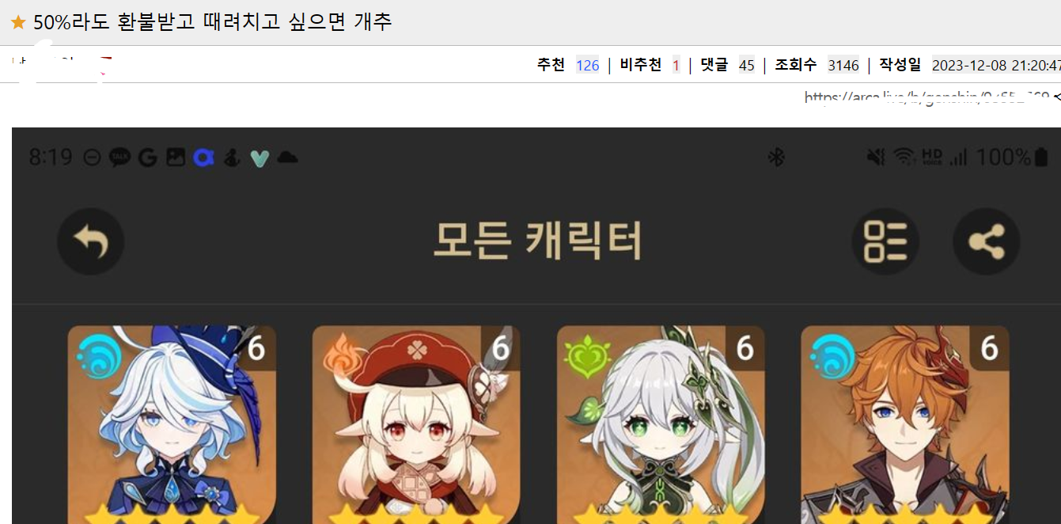Select the Klee character card
Viewport: 1061px width, 524px height.
click(416, 424)
